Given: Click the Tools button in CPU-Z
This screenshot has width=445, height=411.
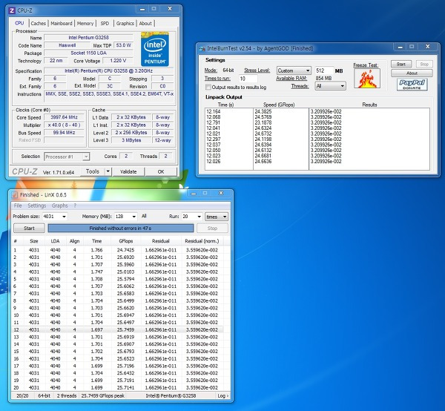Looking at the screenshot, I should click(x=93, y=171).
